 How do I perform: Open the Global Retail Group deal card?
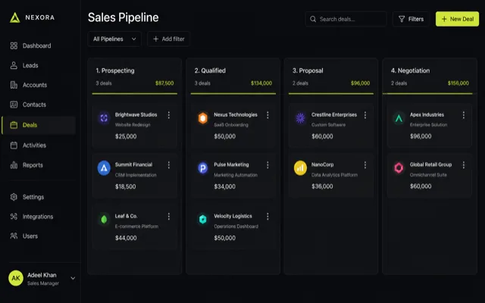point(430,175)
